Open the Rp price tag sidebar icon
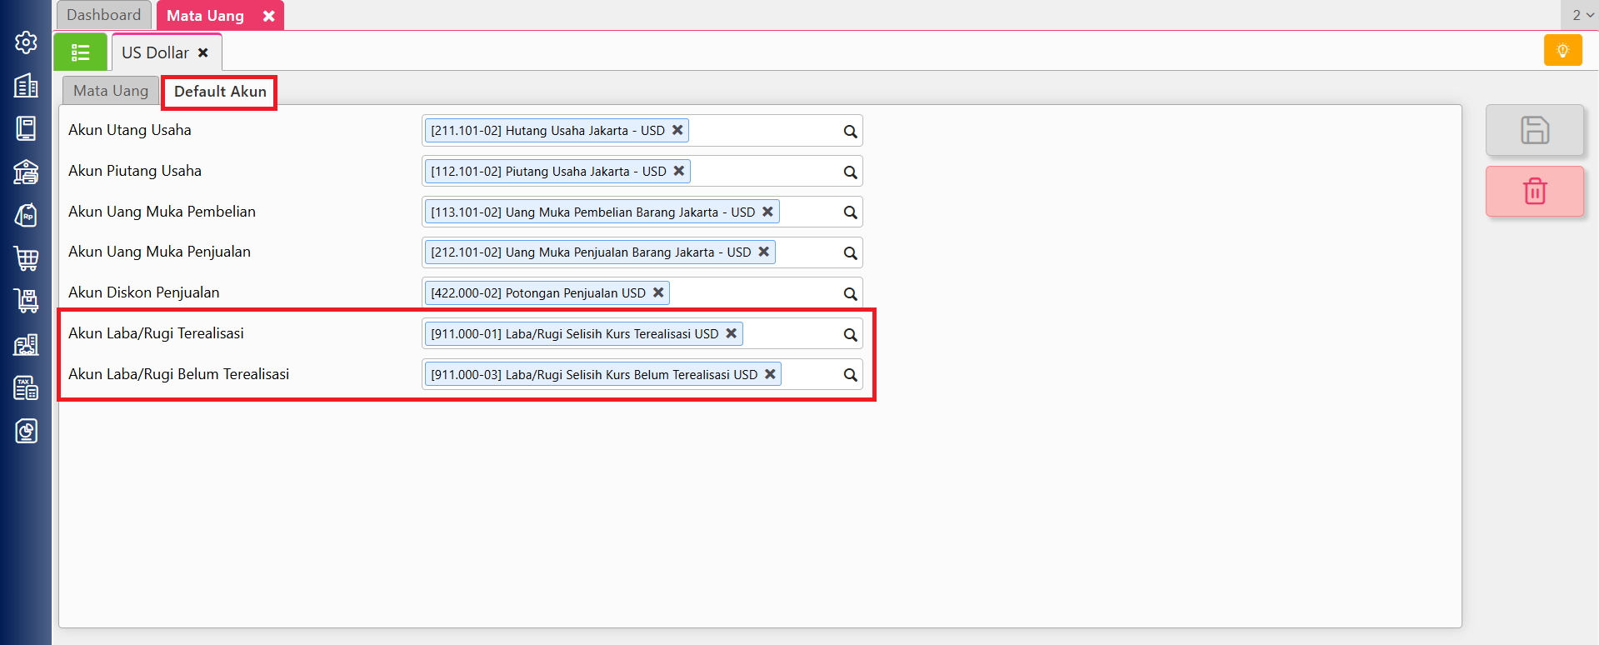 26,215
